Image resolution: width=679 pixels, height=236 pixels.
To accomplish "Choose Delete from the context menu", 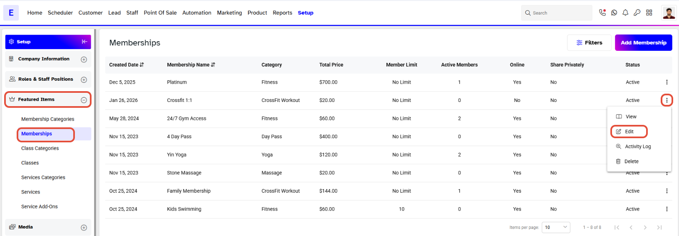I will click(639, 161).
